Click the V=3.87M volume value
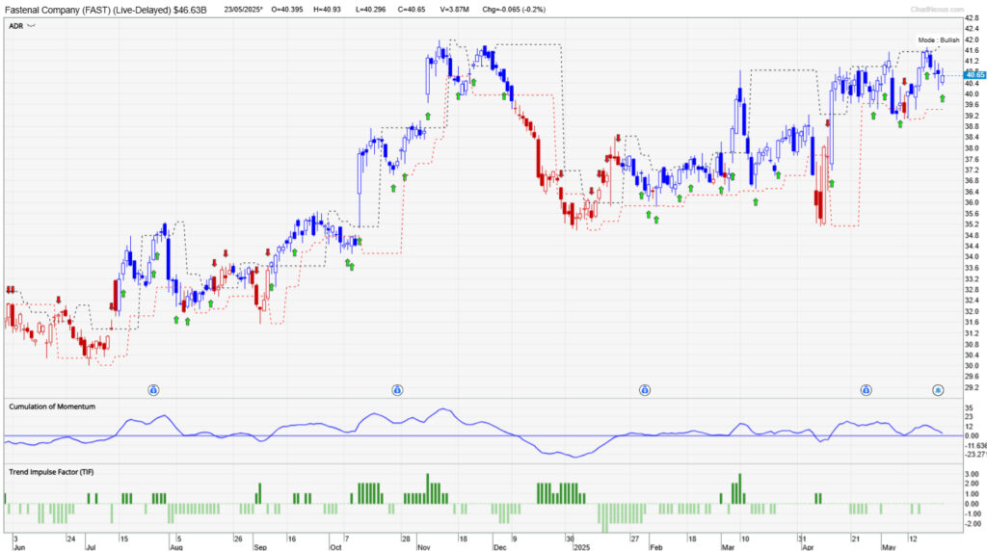The image size is (987, 551). pyautogui.click(x=454, y=10)
